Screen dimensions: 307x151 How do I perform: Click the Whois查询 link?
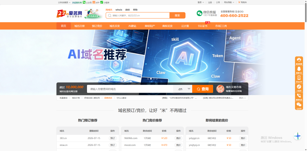coord(121,98)
